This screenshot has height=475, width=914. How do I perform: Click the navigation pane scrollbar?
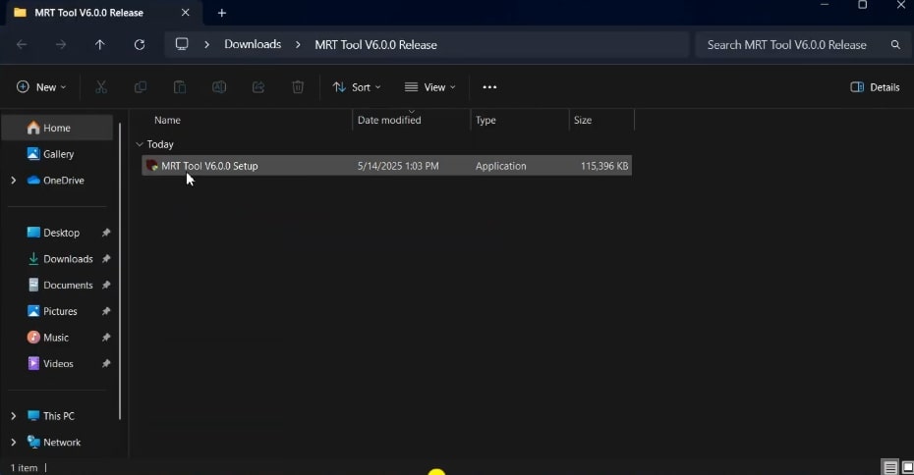(x=120, y=271)
